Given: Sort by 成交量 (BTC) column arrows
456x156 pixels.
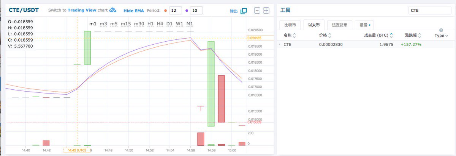Looking at the screenshot, I should point(391,35).
